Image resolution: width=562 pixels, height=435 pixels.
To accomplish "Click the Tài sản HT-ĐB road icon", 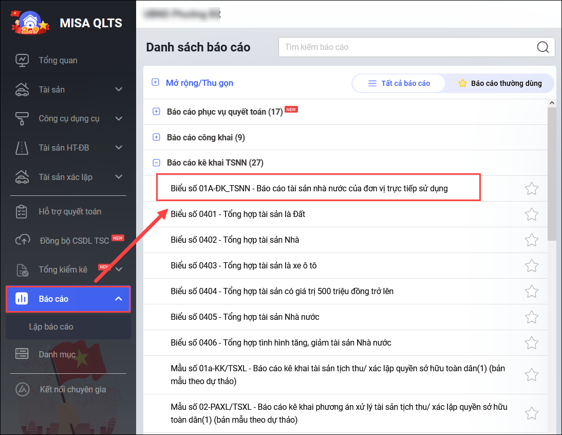I will tap(22, 148).
